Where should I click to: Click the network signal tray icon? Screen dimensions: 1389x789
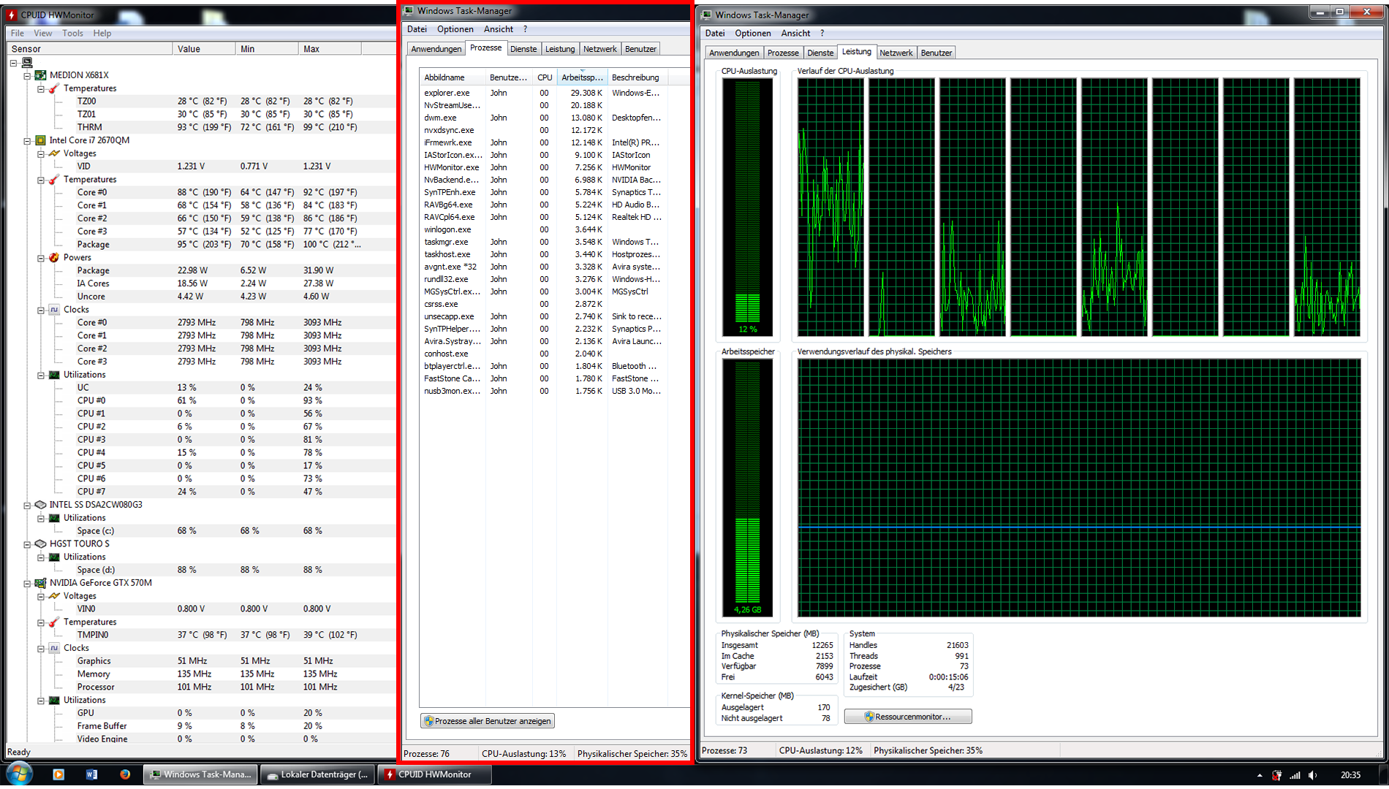(1295, 775)
